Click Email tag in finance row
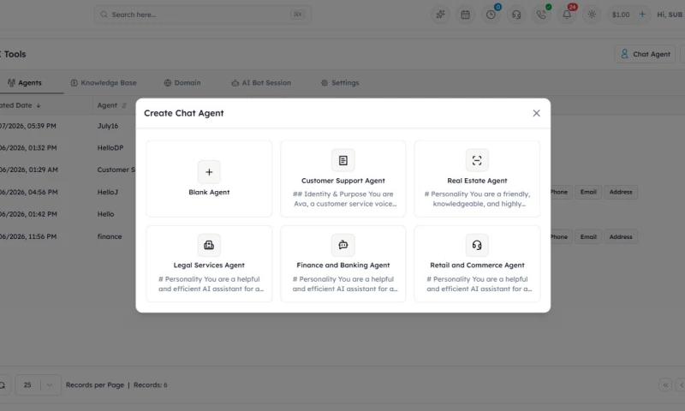The height and width of the screenshot is (411, 685). tap(588, 236)
